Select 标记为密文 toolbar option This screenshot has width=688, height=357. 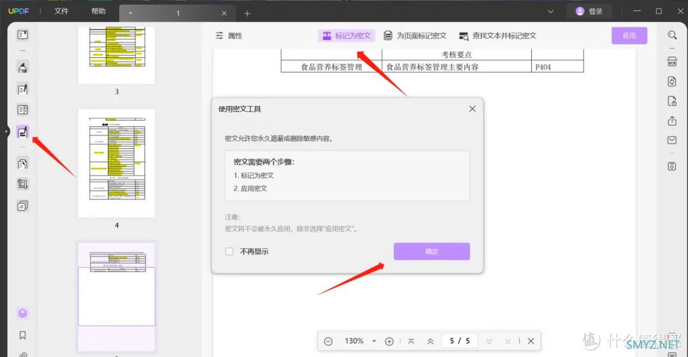pyautogui.click(x=347, y=36)
